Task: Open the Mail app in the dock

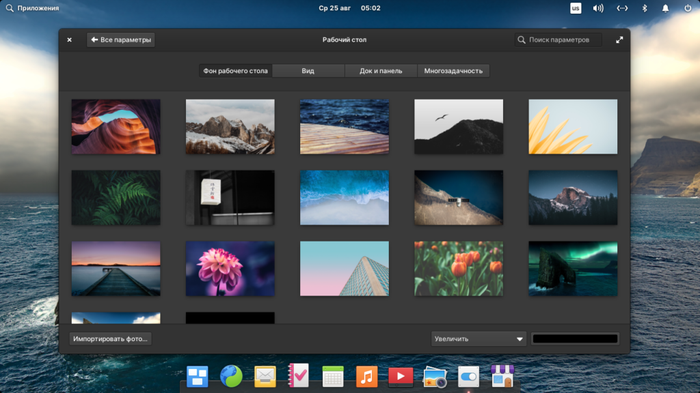Action: [x=265, y=376]
